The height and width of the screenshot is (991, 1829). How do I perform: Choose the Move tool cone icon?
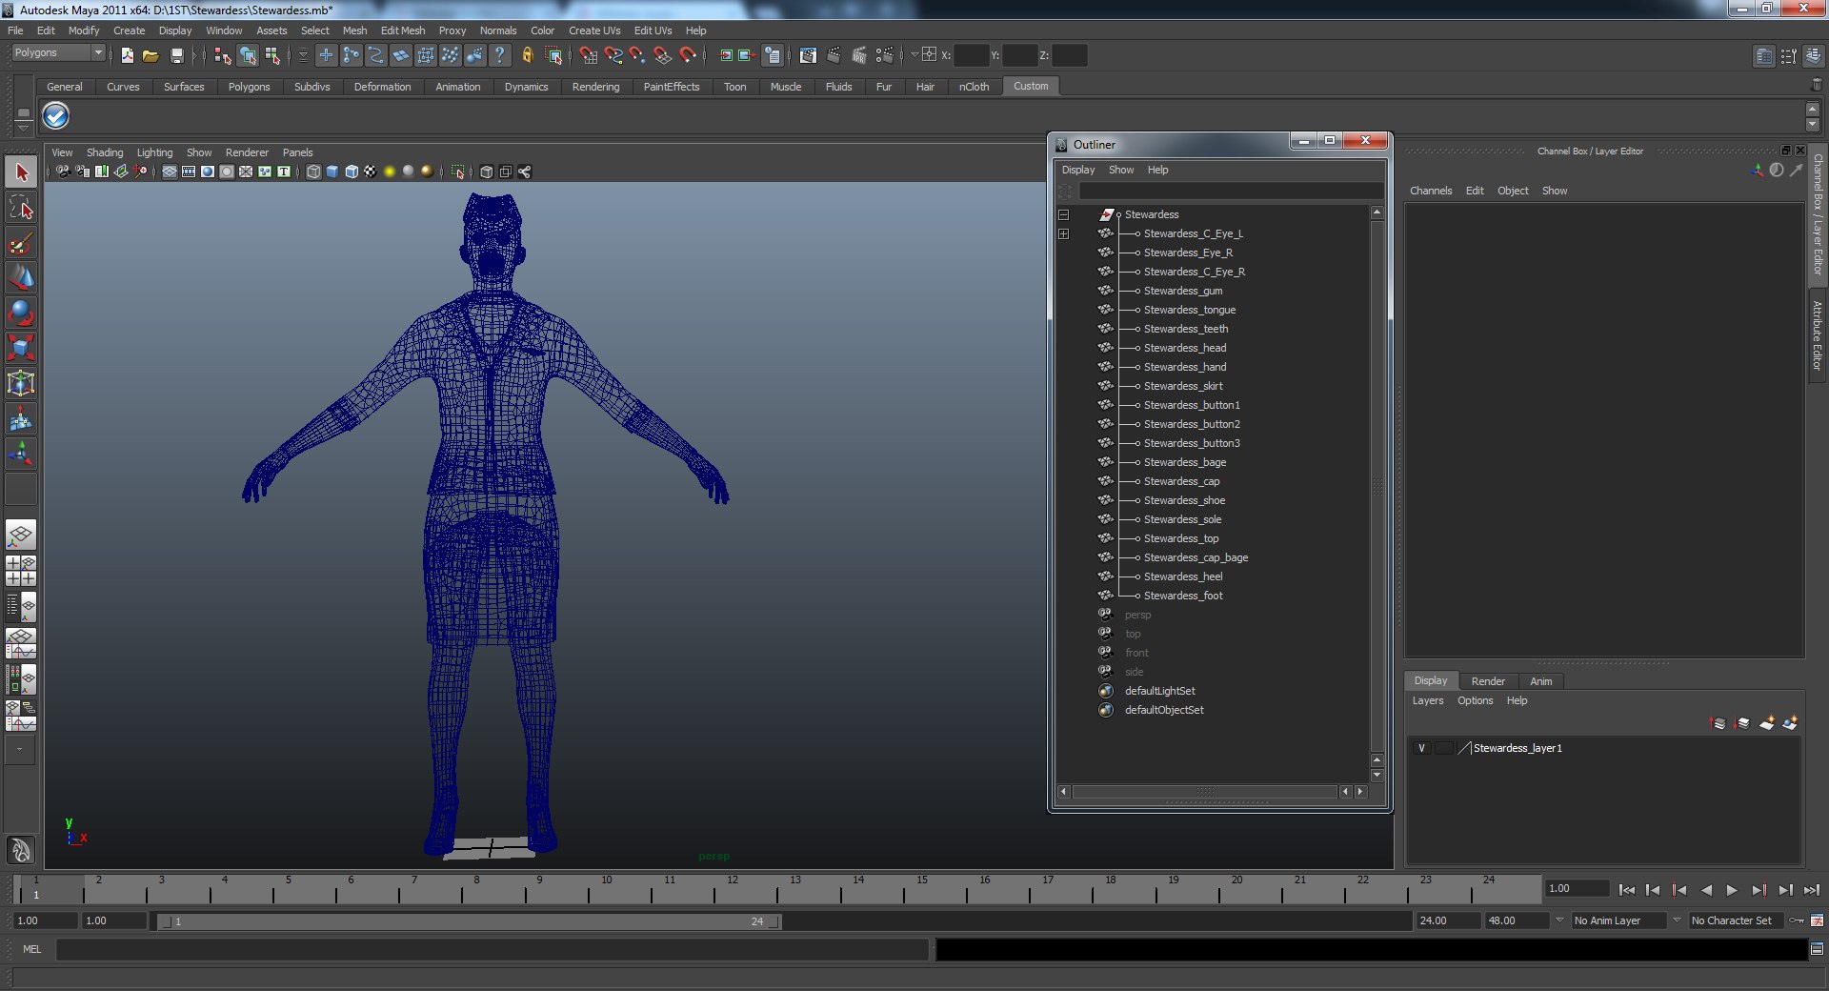click(x=21, y=278)
